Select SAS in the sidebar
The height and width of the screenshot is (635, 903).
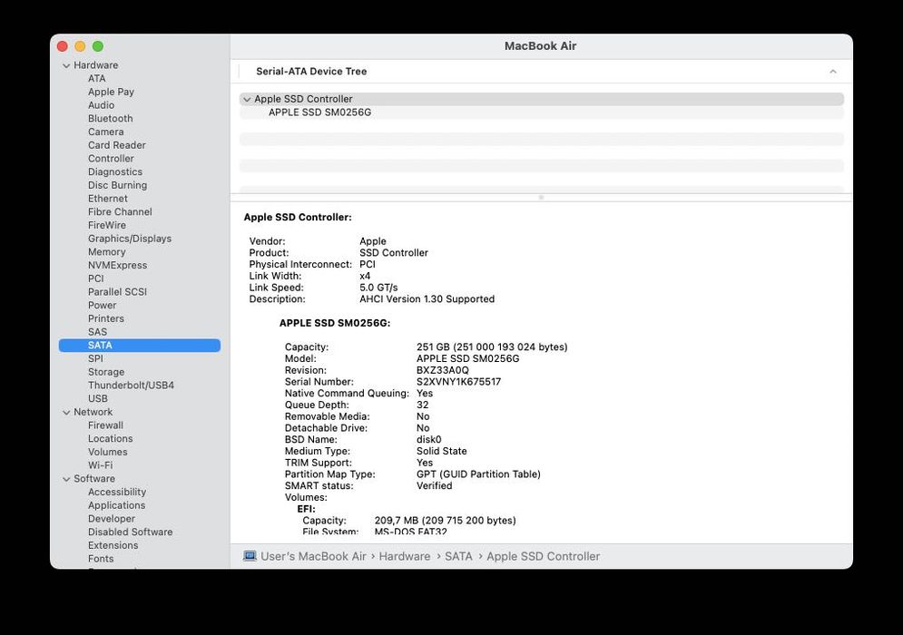click(97, 332)
